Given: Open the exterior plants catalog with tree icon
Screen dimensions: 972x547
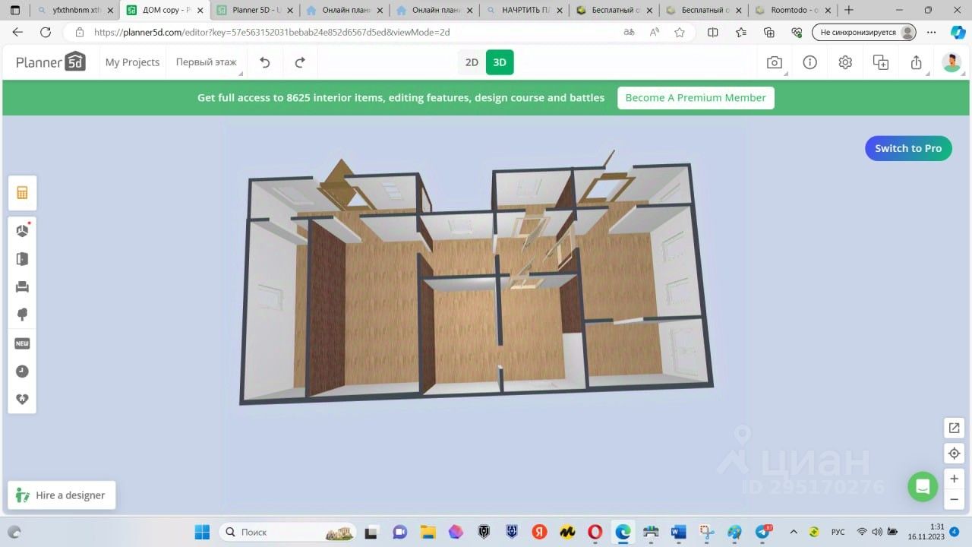Looking at the screenshot, I should 22,315.
